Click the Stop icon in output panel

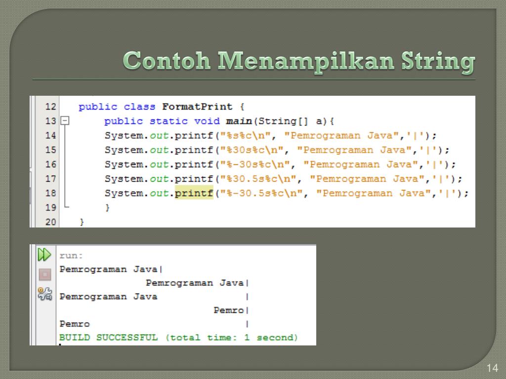point(45,274)
